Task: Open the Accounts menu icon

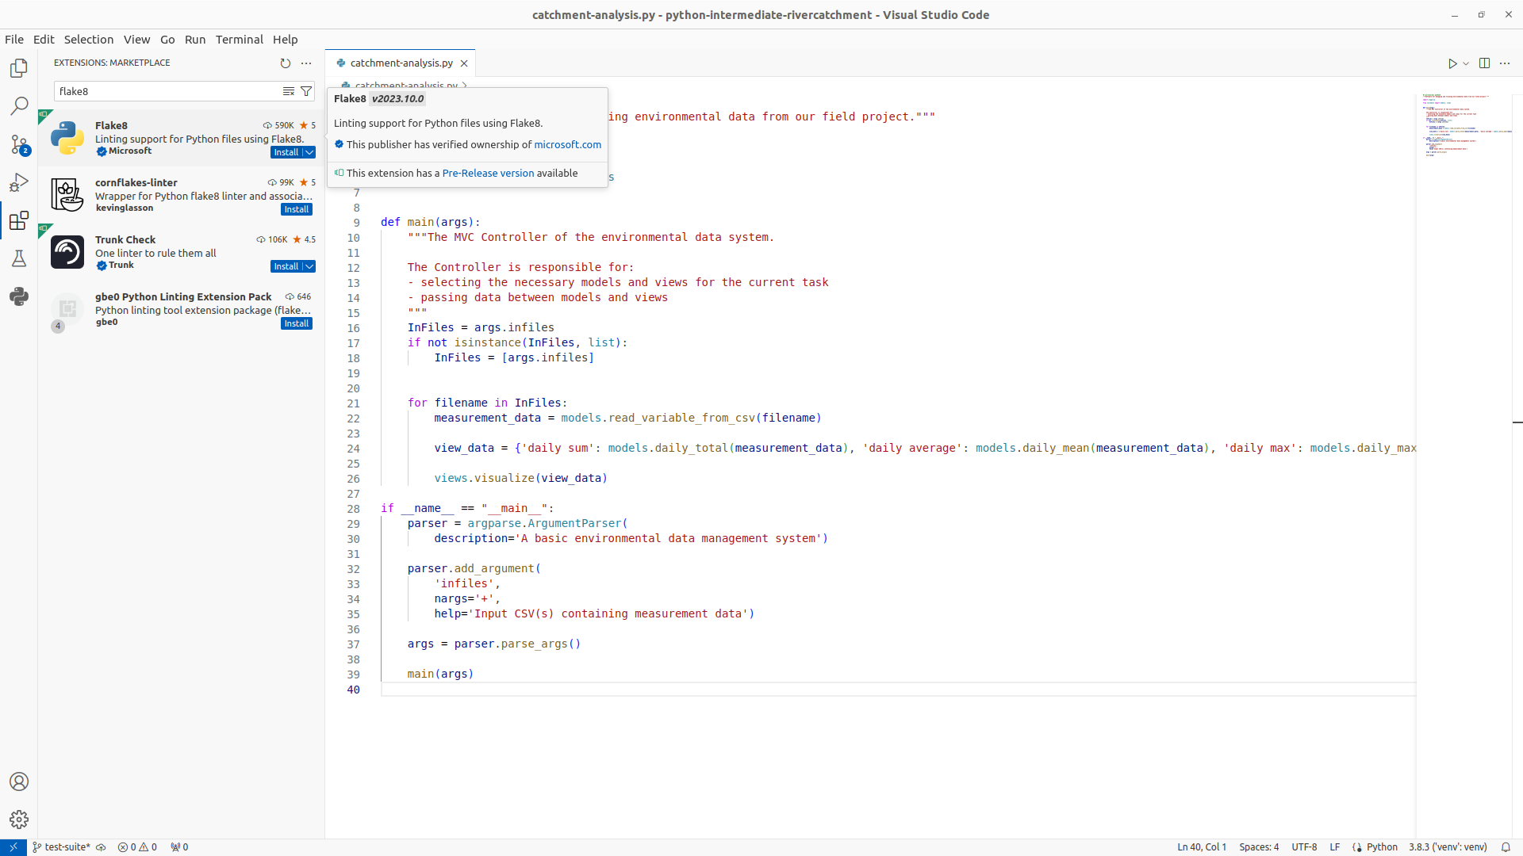Action: tap(19, 781)
